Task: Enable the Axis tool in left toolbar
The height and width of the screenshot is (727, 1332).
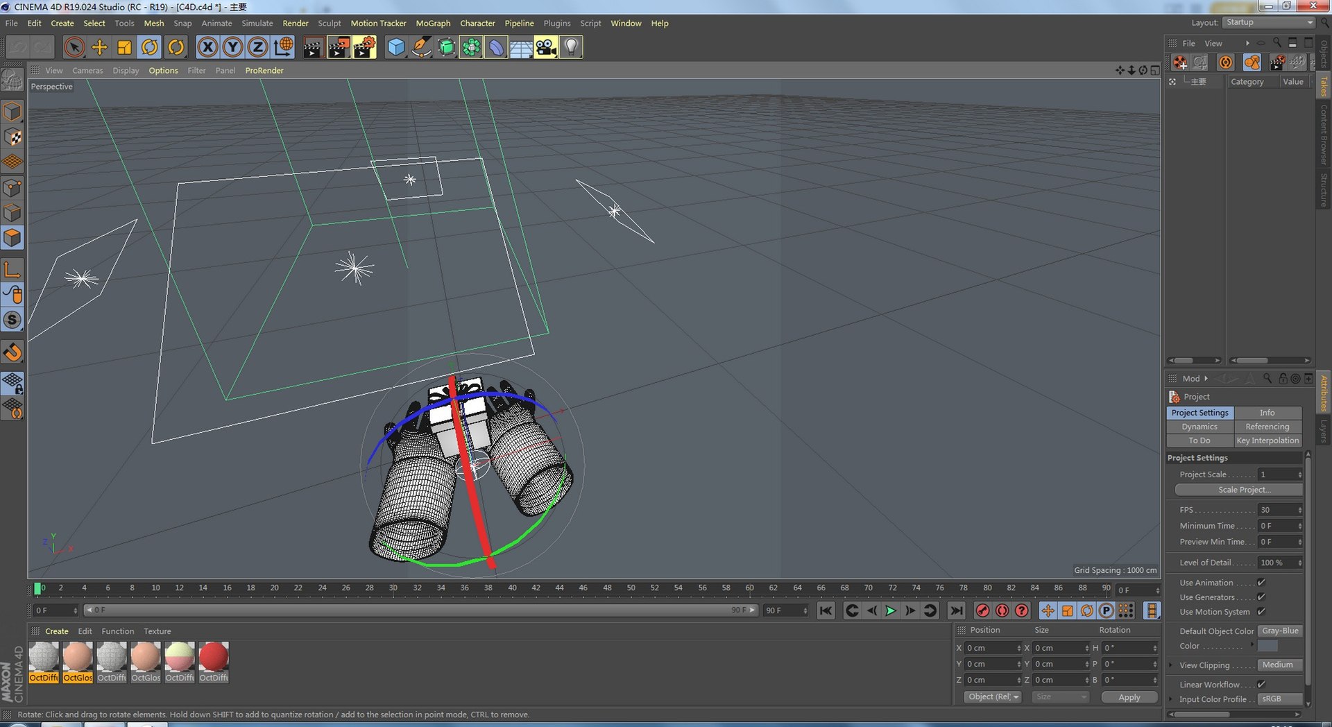Action: [12, 269]
